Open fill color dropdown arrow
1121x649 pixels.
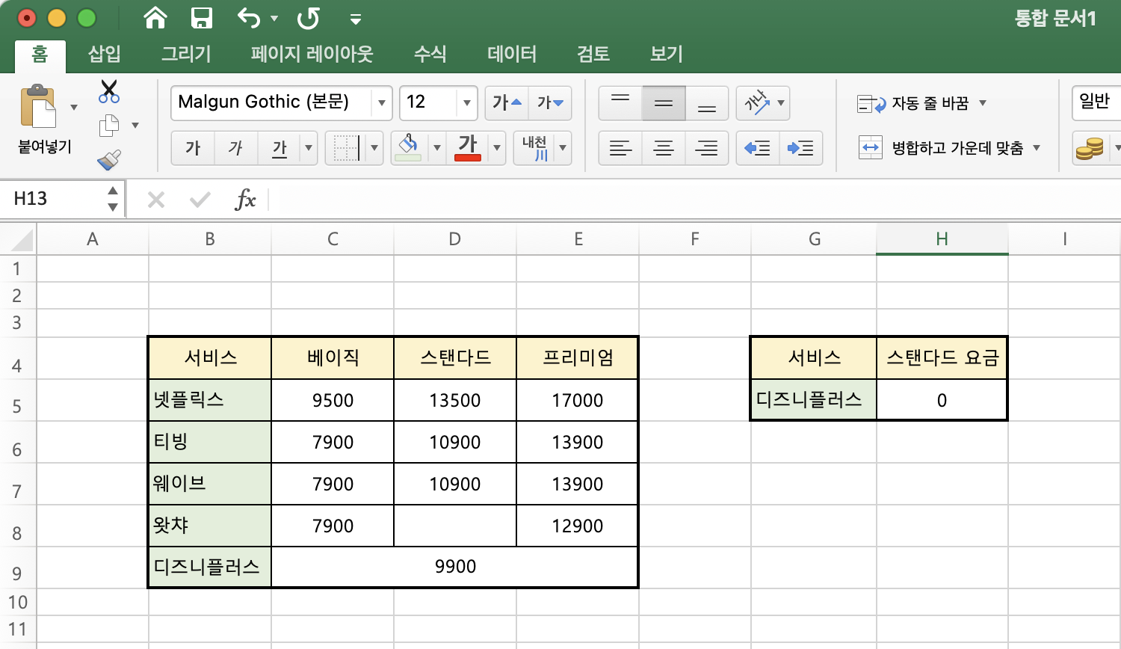click(437, 148)
